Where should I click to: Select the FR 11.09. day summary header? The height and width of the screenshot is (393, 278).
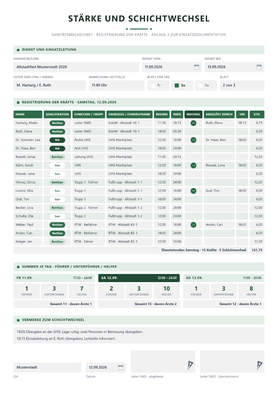click(54, 278)
